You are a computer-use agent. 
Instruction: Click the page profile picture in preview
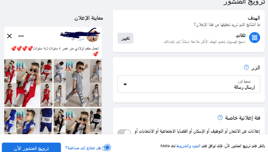92,36
